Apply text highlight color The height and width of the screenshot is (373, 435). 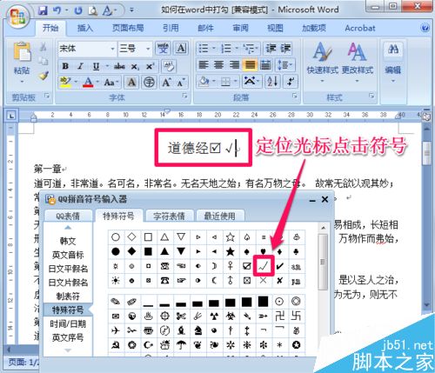65,83
